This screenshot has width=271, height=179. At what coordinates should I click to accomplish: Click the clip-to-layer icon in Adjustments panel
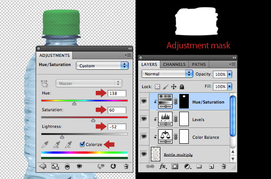(67, 166)
